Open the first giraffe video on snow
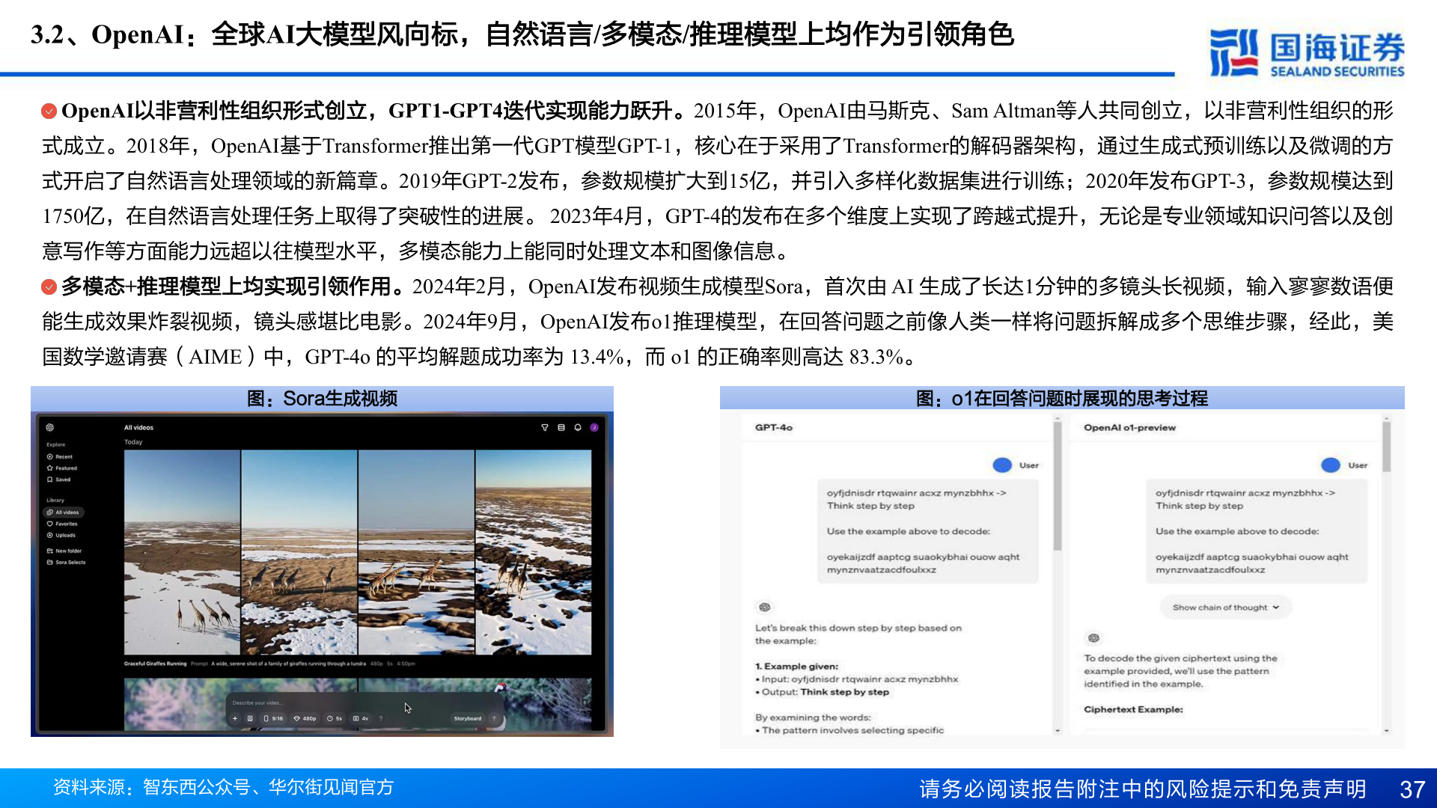The height and width of the screenshot is (808, 1437). click(x=182, y=552)
